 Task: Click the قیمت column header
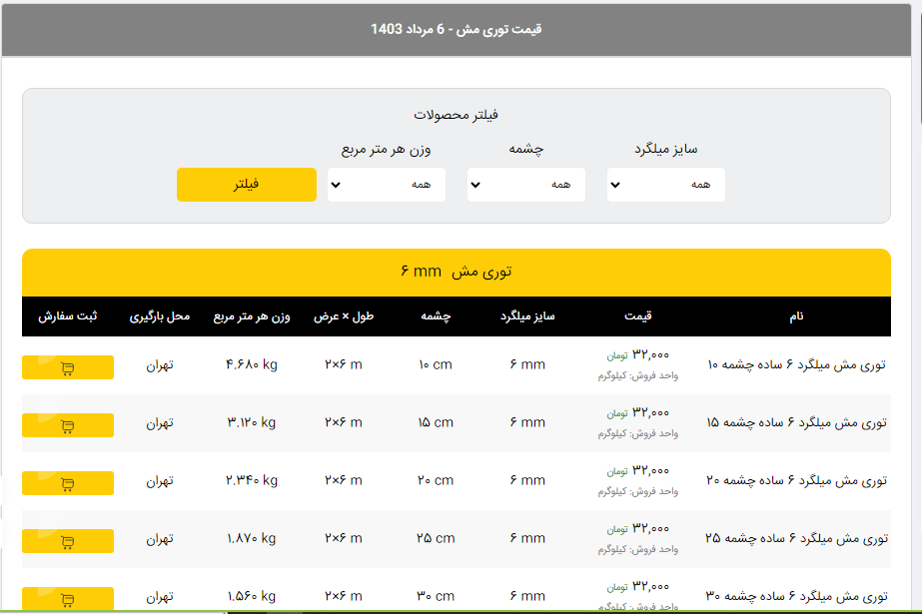pos(637,316)
